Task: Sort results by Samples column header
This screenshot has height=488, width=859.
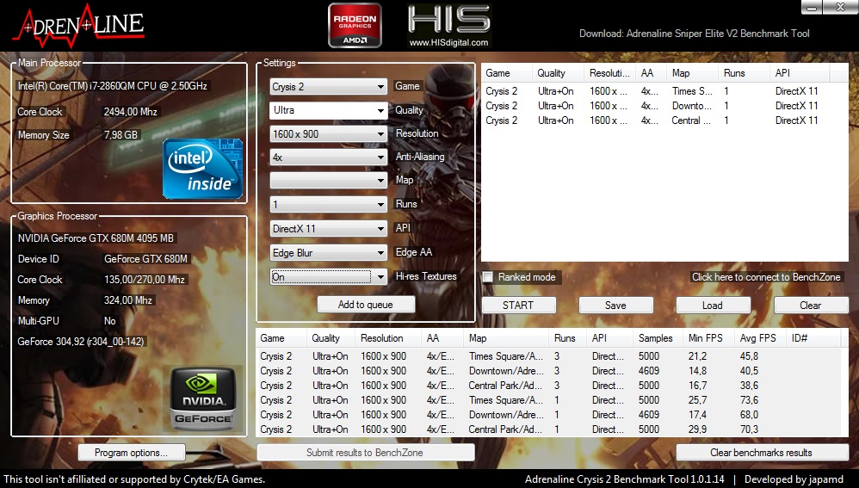Action: 658,338
